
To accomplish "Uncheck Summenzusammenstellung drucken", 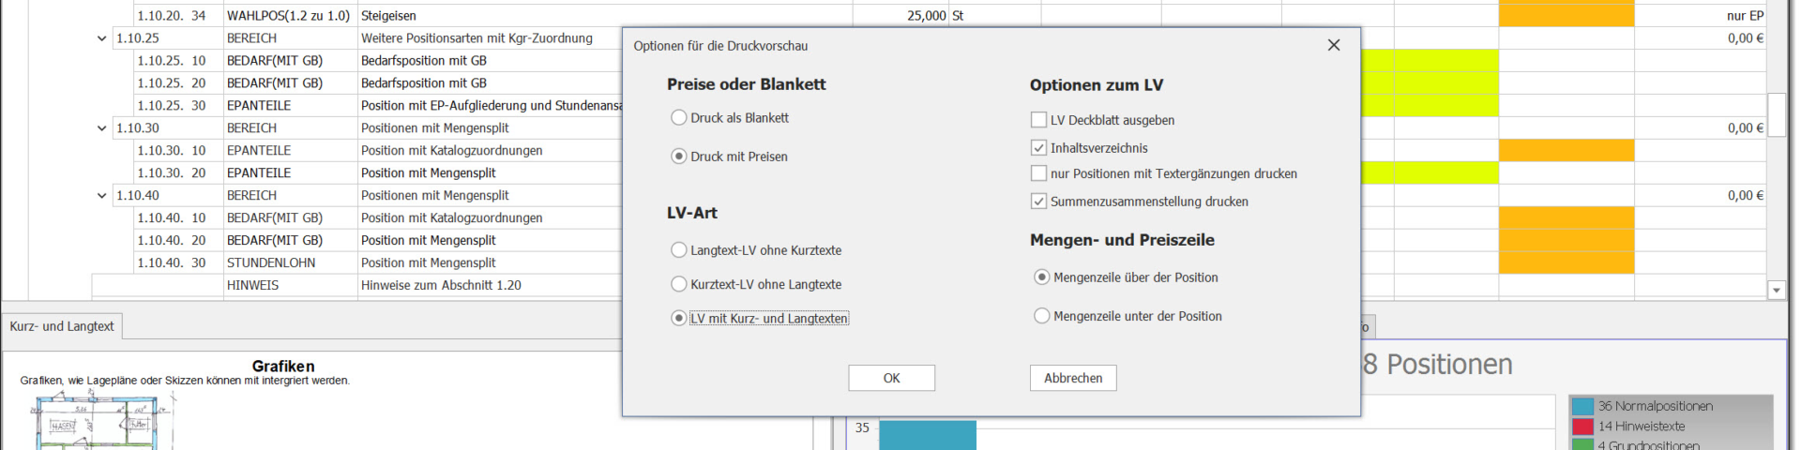I will pyautogui.click(x=1038, y=202).
